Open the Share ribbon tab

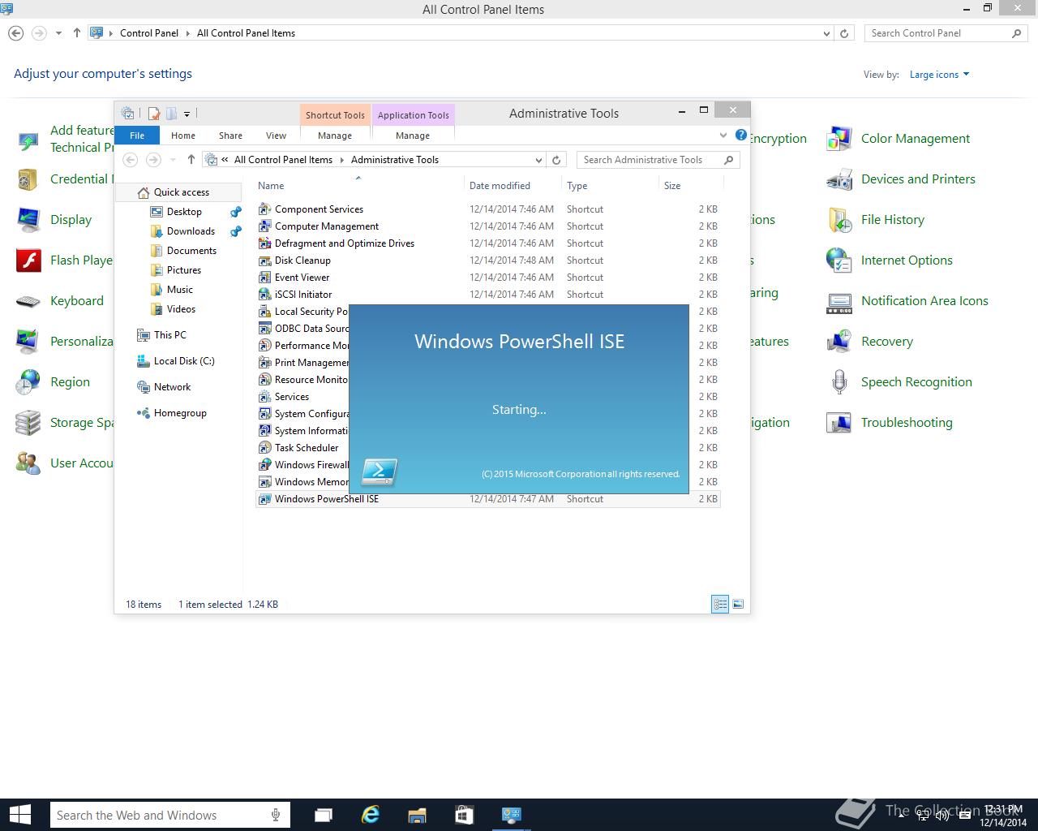[x=230, y=136]
